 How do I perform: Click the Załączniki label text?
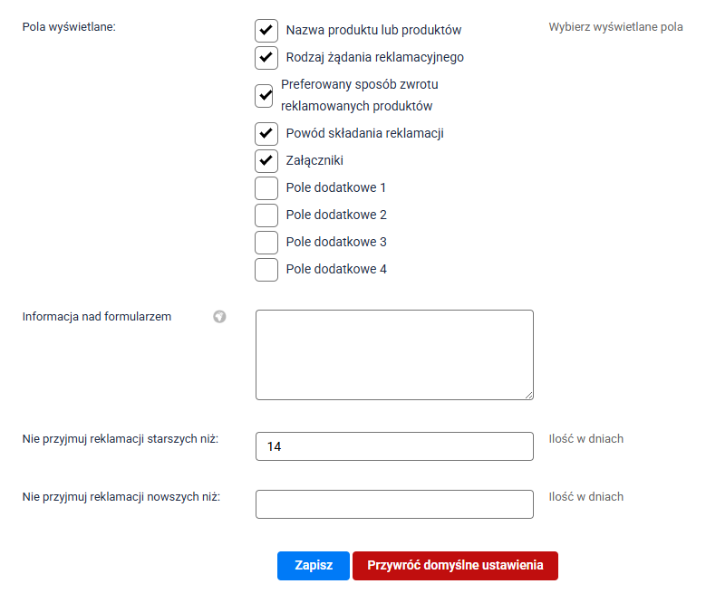(x=314, y=160)
